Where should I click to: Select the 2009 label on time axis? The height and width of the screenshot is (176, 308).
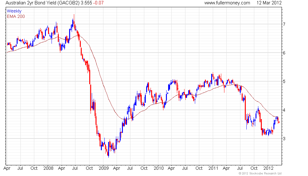point(103,168)
